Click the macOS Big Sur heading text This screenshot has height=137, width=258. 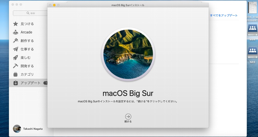(x=128, y=93)
